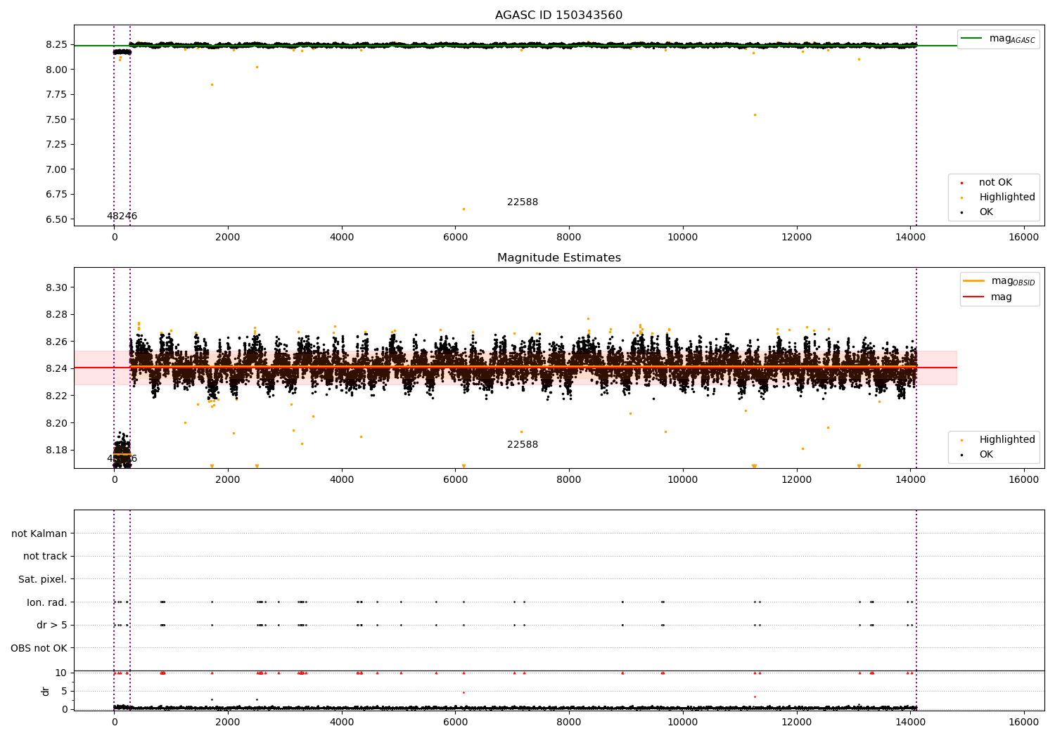Click the 'OBS not OK' axis label

coord(39,648)
